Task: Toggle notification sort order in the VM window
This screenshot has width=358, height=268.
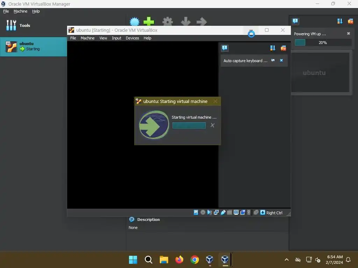Action: [x=273, y=48]
